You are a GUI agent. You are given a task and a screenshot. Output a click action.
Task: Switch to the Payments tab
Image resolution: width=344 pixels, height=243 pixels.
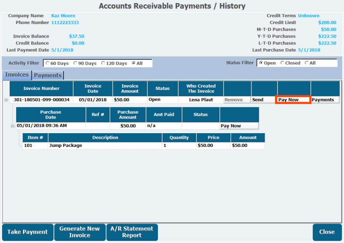point(48,75)
